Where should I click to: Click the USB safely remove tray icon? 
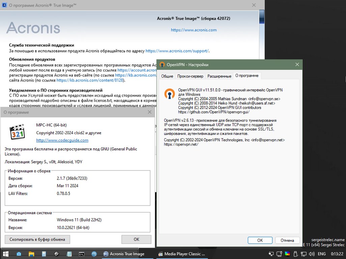click(x=296, y=254)
